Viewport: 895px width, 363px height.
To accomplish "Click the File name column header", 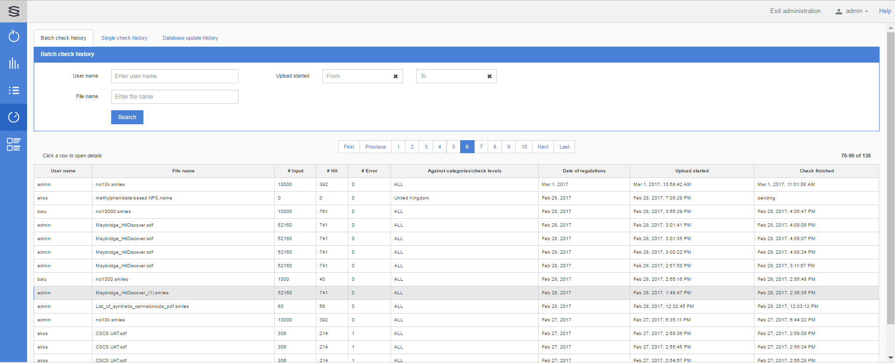I will tap(183, 171).
